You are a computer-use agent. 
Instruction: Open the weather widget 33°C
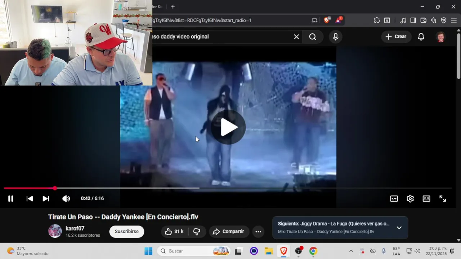pyautogui.click(x=27, y=251)
